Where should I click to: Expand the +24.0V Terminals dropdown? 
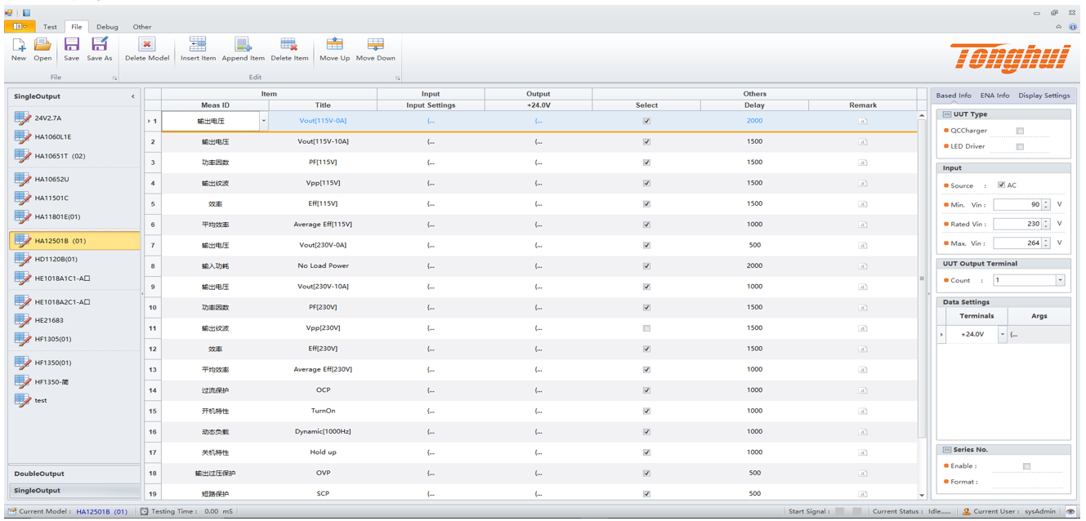1002,334
